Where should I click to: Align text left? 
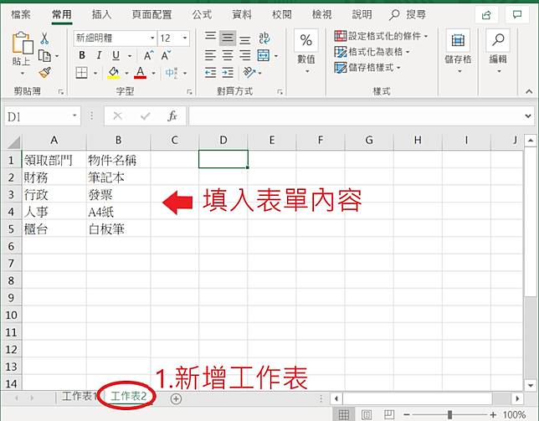tap(210, 55)
